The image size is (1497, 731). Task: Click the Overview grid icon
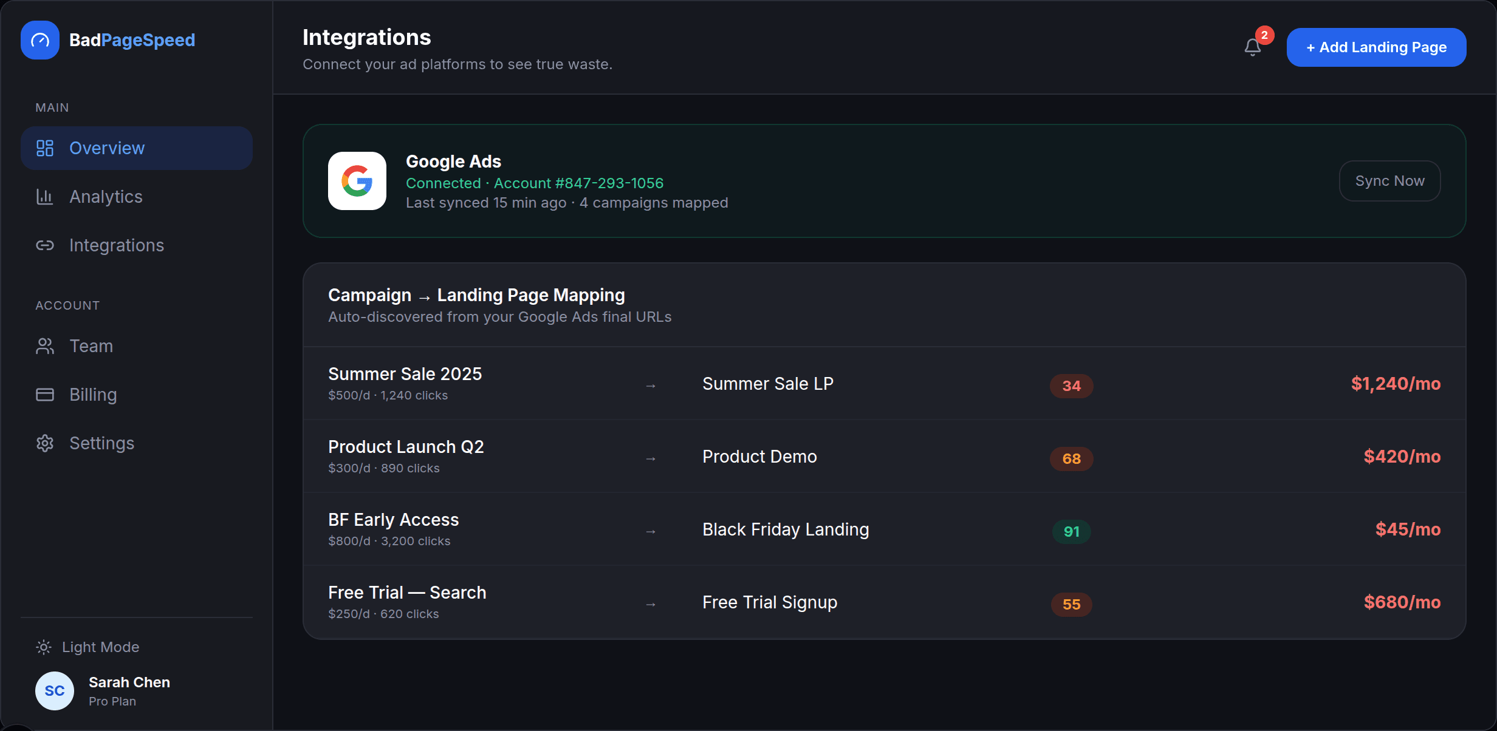tap(45, 148)
